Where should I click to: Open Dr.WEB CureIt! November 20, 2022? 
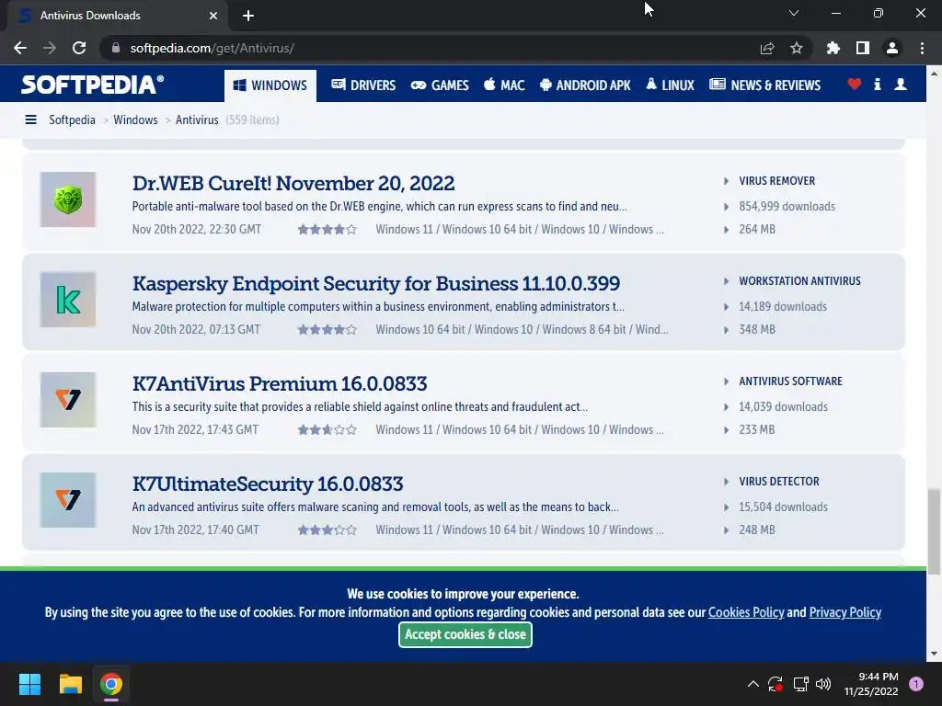(293, 183)
